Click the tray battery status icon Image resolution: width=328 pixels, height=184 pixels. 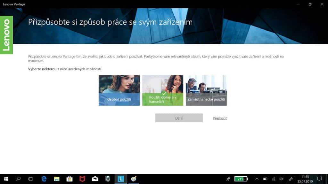(x=265, y=179)
